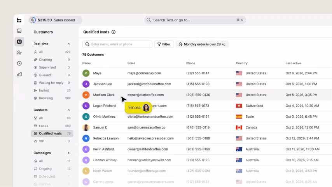Open the VIP contacts list

52,141
